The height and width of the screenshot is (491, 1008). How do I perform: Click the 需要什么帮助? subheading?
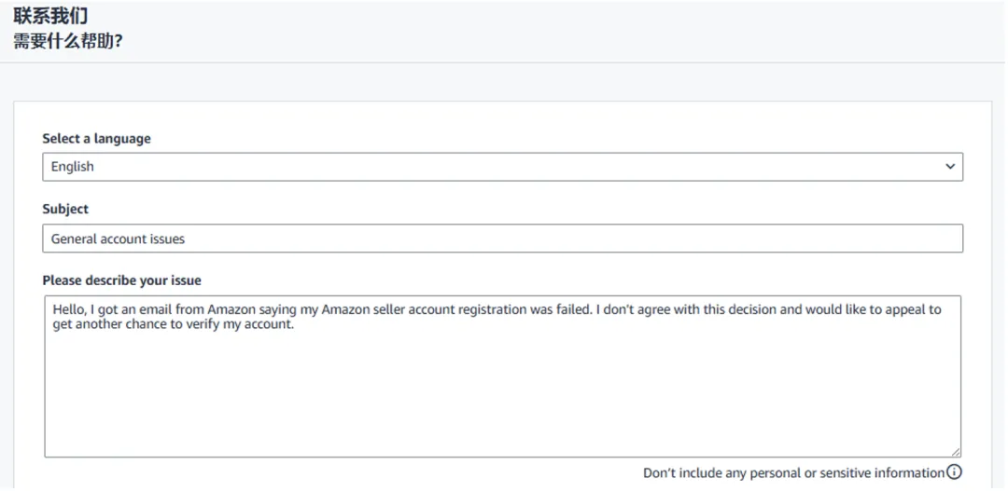pyautogui.click(x=68, y=41)
